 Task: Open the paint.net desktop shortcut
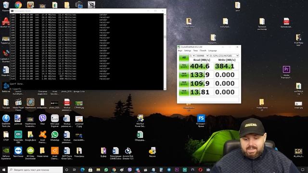coord(18,120)
